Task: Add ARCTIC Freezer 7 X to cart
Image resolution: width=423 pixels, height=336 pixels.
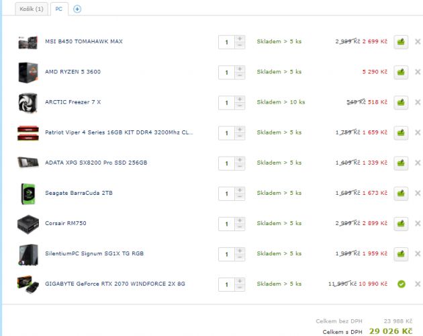Action: pyautogui.click(x=401, y=102)
